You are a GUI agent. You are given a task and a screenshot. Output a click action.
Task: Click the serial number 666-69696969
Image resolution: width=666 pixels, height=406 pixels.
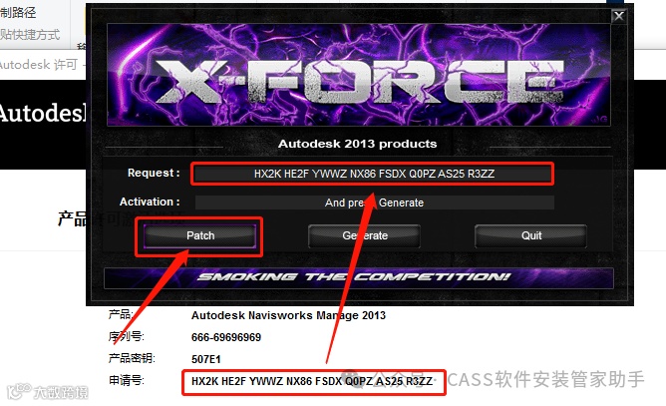(x=226, y=337)
